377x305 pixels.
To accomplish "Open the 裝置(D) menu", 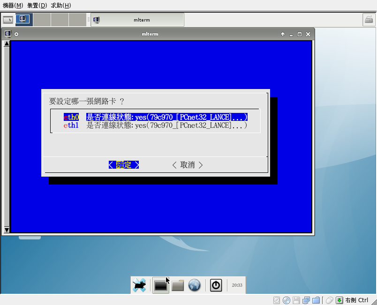I will [37, 5].
